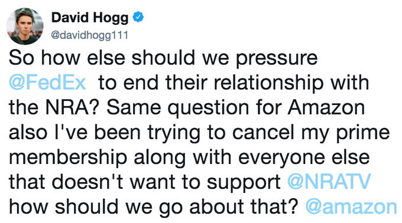Click the opening words "So how else"

67,58
